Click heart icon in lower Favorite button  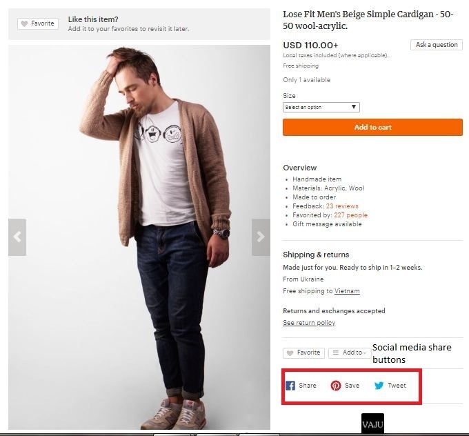pos(290,353)
